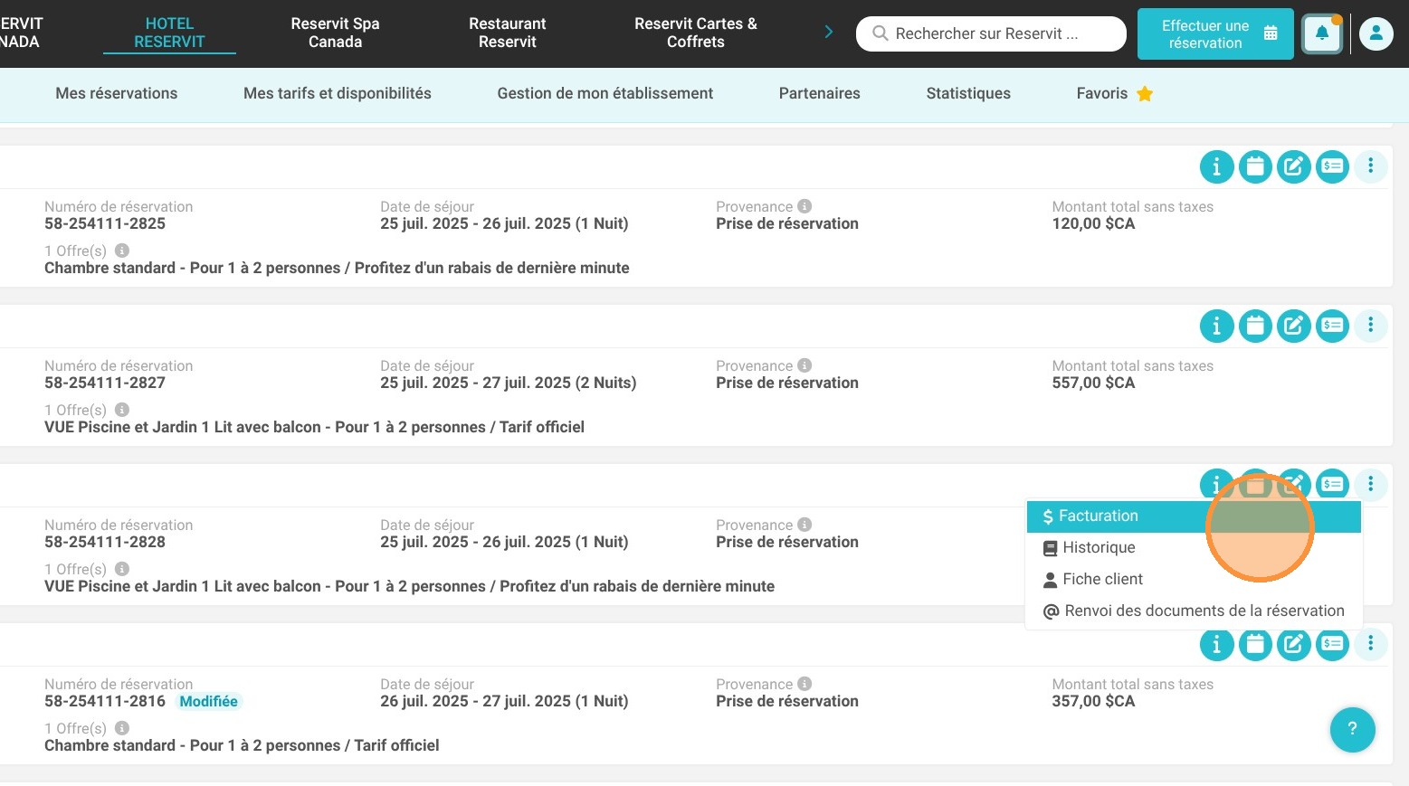Open billing card icon for reservation 58-254111-2816
1409x786 pixels.
click(1332, 644)
